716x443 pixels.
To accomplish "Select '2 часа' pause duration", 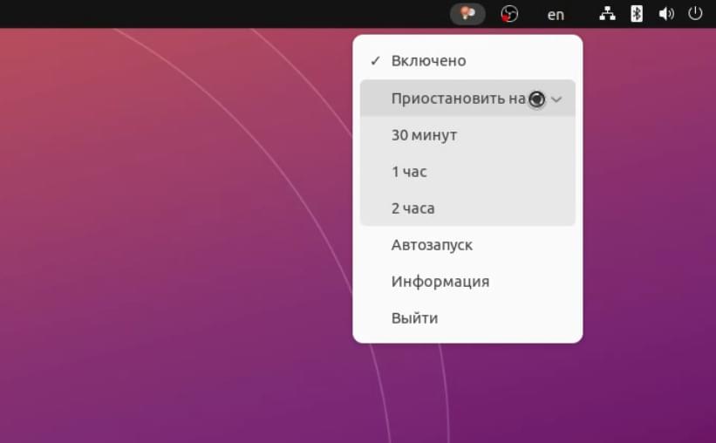I will [x=467, y=208].
